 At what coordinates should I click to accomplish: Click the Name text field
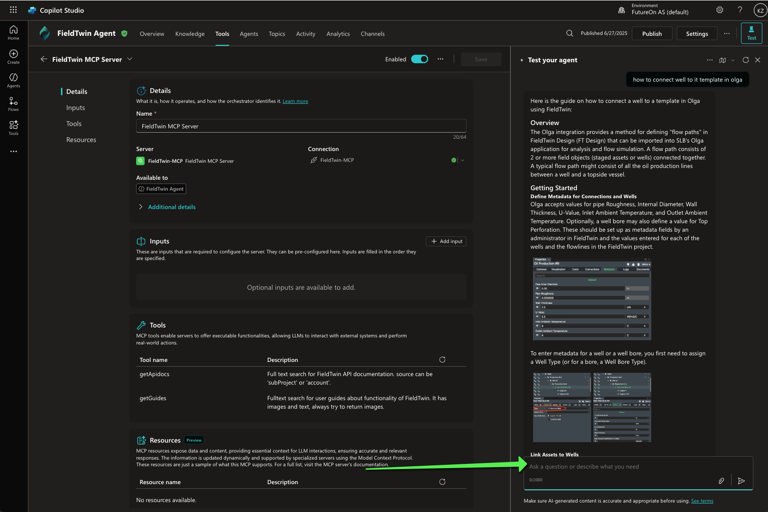[x=301, y=126]
